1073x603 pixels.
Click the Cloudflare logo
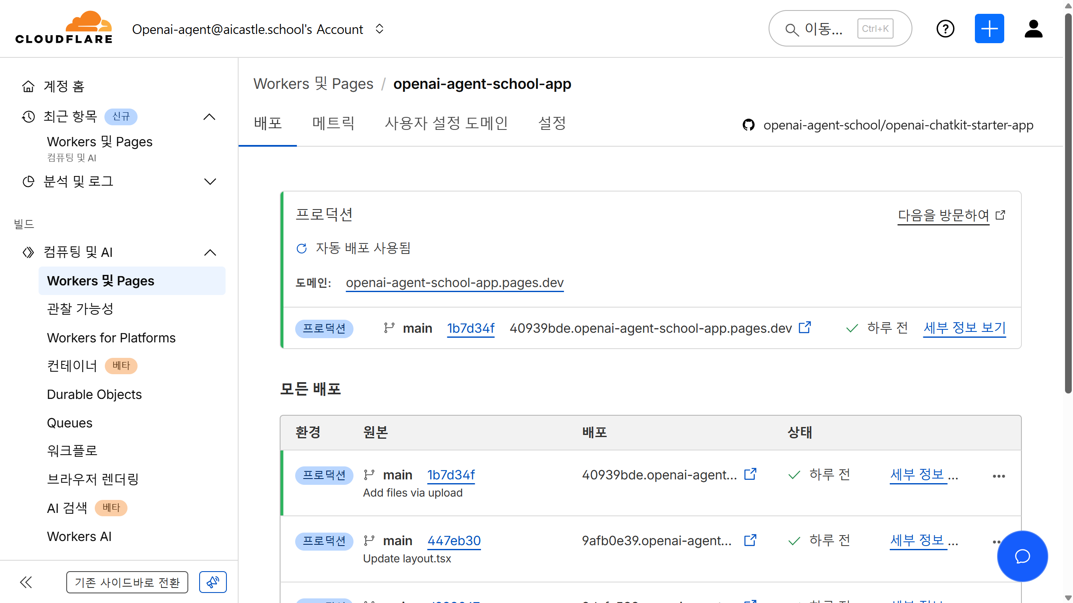(x=64, y=28)
